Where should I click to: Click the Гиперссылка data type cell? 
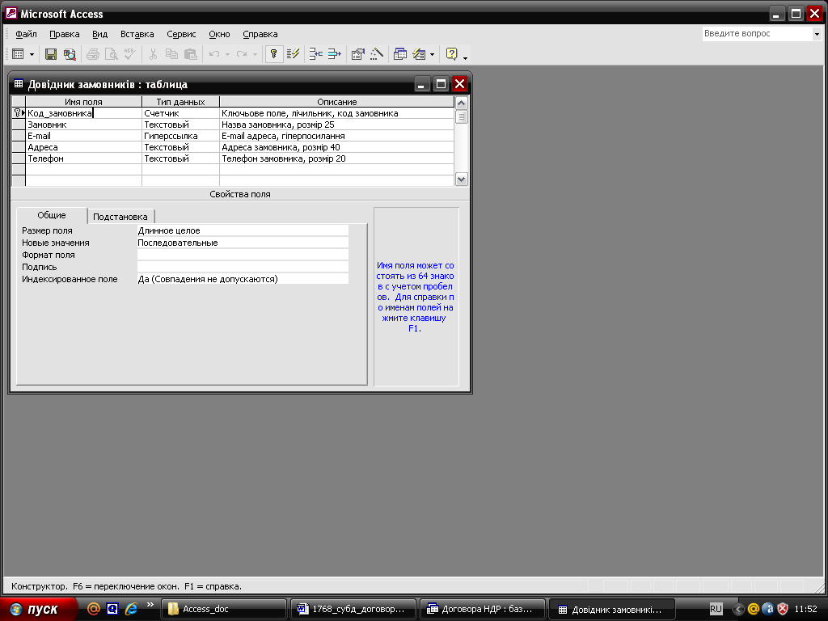tap(180, 136)
